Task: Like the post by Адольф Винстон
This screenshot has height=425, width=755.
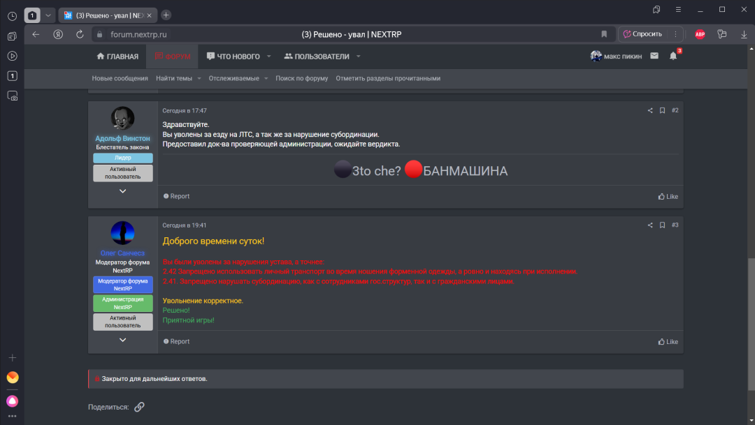Action: click(668, 197)
